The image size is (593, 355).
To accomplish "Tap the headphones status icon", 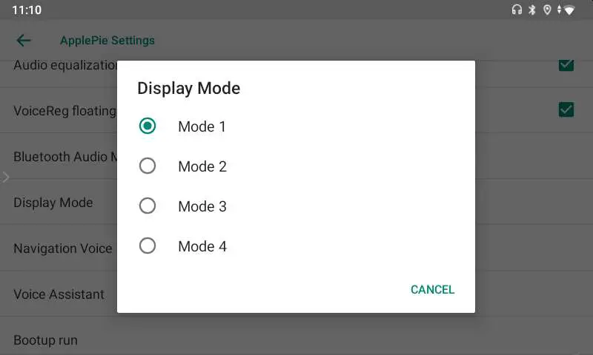I will point(517,10).
